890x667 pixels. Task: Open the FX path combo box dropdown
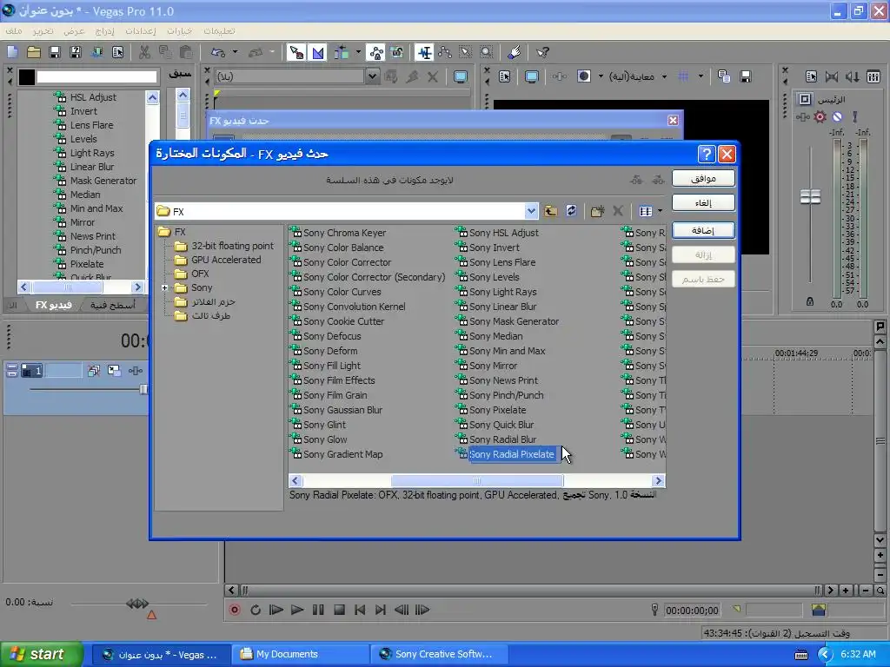coord(531,211)
